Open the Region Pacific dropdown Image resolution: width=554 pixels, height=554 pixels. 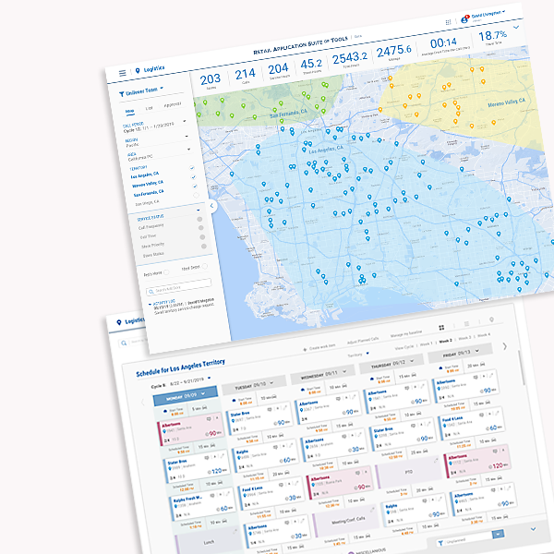(x=187, y=136)
